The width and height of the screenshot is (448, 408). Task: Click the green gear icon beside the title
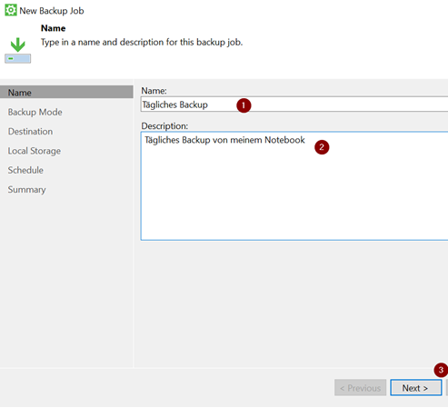(11, 10)
